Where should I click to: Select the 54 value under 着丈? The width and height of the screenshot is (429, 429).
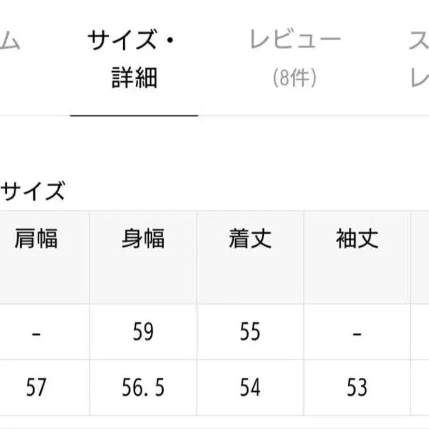[250, 388]
